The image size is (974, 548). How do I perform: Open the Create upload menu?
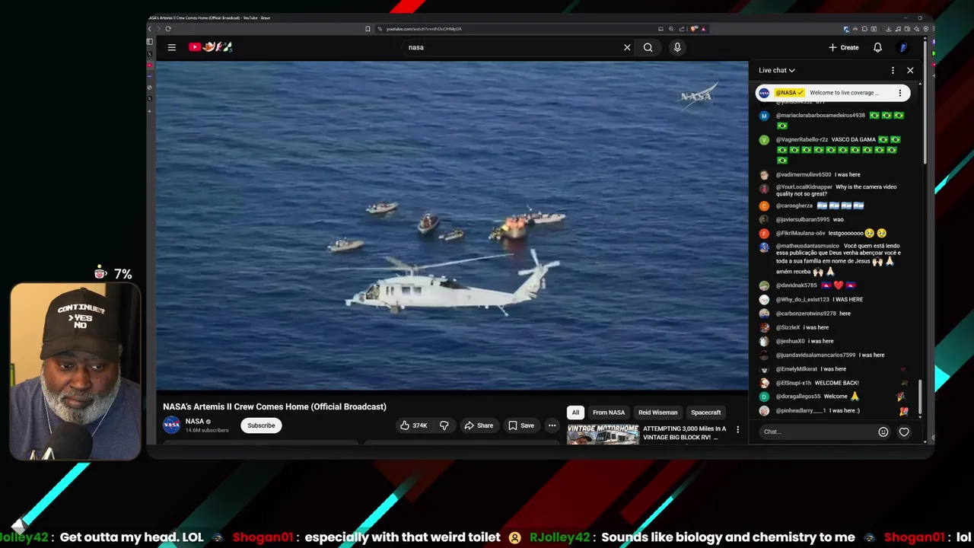pos(844,47)
